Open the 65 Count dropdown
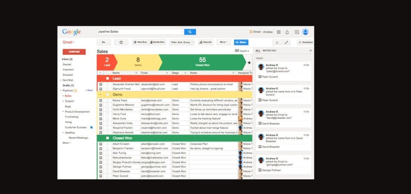 (242, 51)
